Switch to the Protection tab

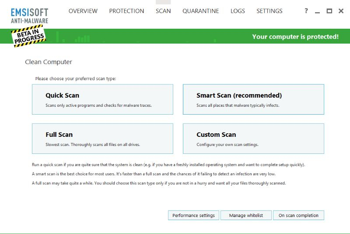(x=126, y=11)
